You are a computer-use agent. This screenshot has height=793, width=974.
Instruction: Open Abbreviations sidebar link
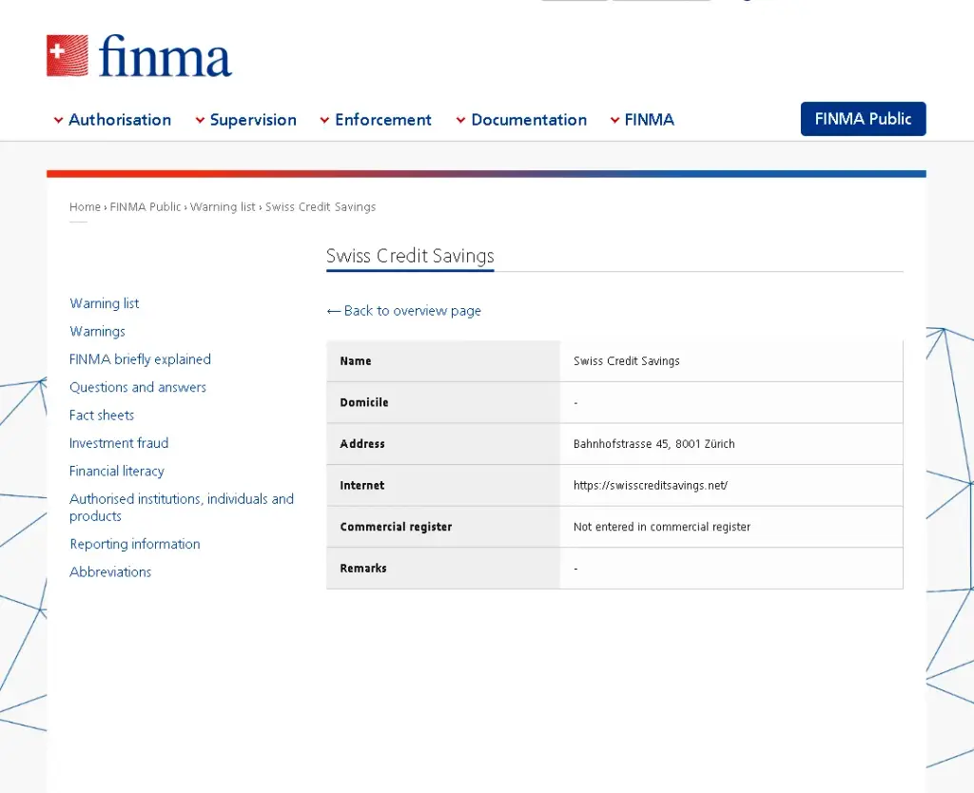[x=110, y=571]
